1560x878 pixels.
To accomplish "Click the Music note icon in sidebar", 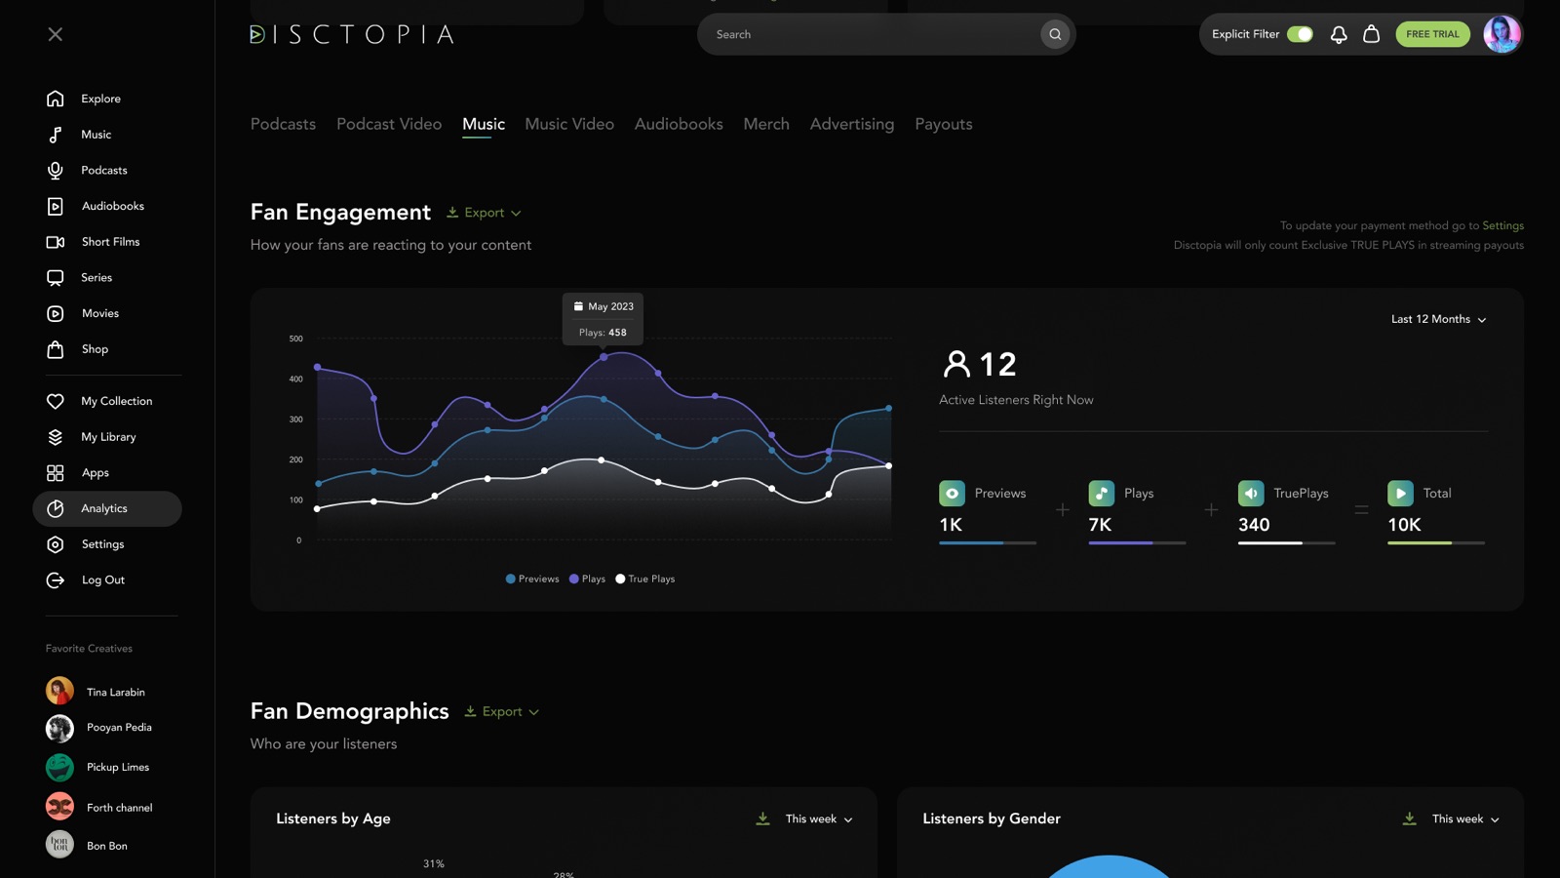I will click(56, 135).
